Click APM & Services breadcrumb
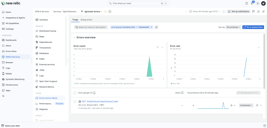This screenshot has width=267, height=128. pos(42,12)
